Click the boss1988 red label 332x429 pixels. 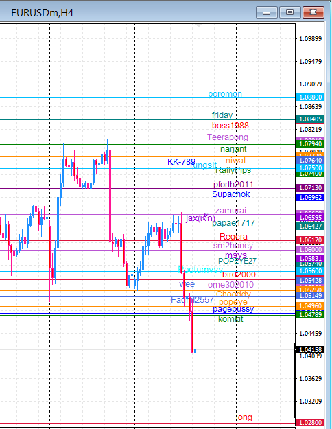[230, 126]
